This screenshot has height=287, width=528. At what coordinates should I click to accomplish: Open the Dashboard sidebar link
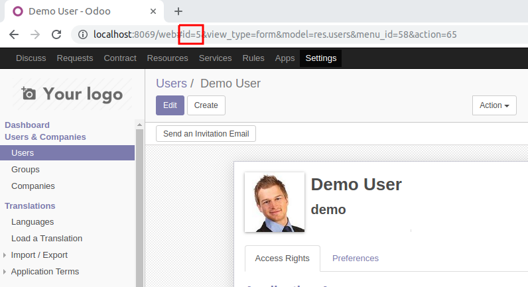27,125
